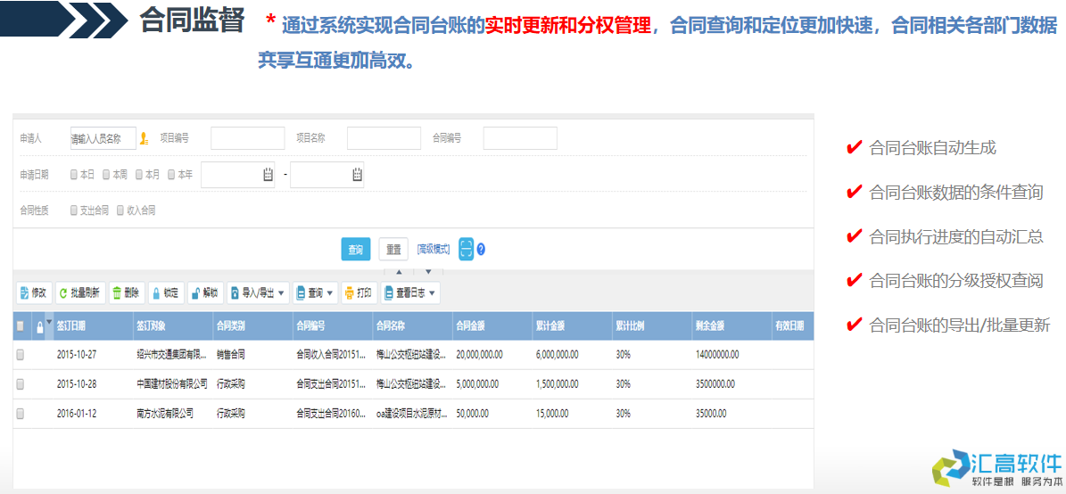Click the blue question mark help icon
The height and width of the screenshot is (494, 1066).
[x=481, y=249]
